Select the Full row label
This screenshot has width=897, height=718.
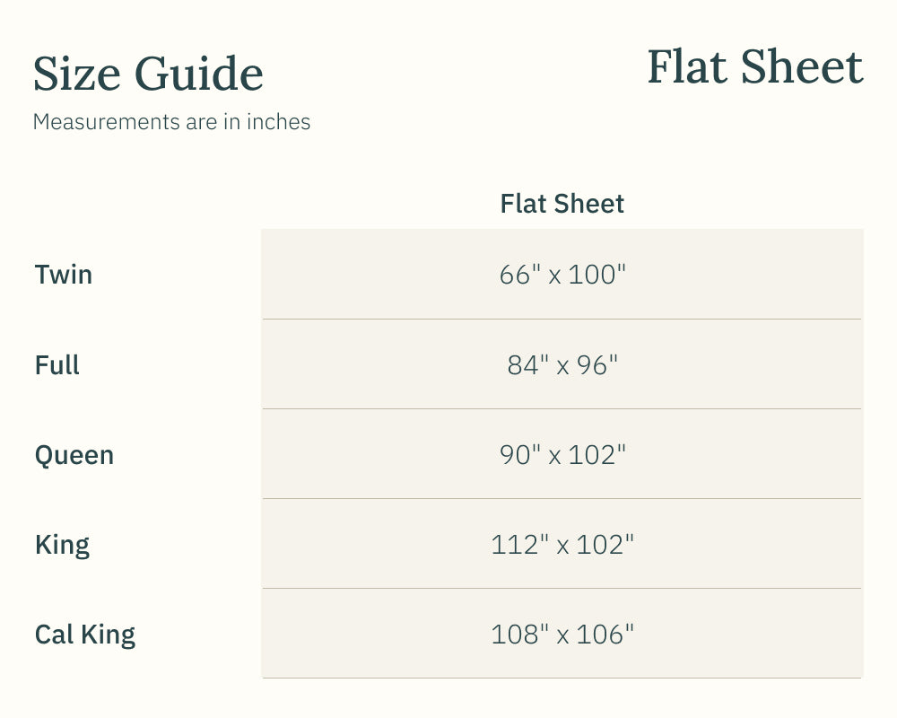pyautogui.click(x=57, y=365)
